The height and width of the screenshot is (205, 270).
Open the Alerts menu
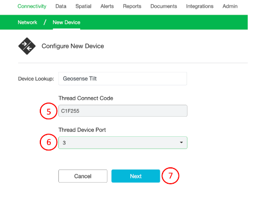[107, 7]
